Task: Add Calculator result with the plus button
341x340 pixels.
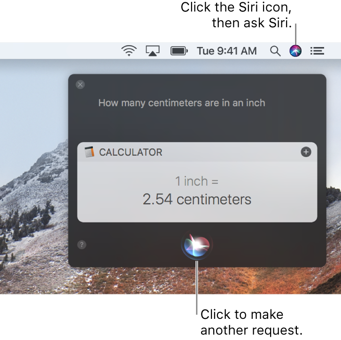Action: click(306, 152)
